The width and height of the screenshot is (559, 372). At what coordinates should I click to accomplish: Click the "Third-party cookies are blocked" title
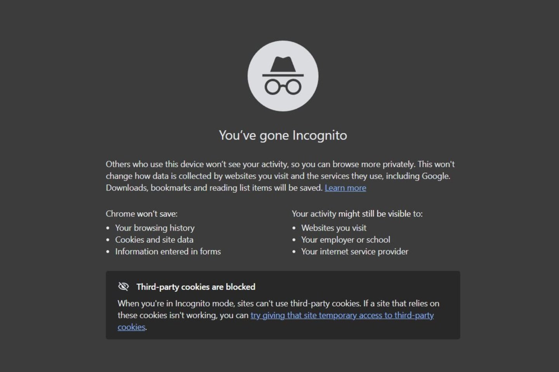196,287
